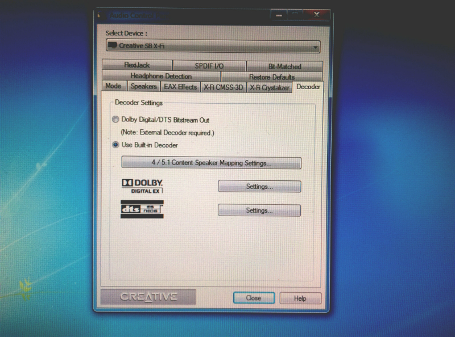Click the sound card icon beside Creative SB X-Fi

coord(112,45)
